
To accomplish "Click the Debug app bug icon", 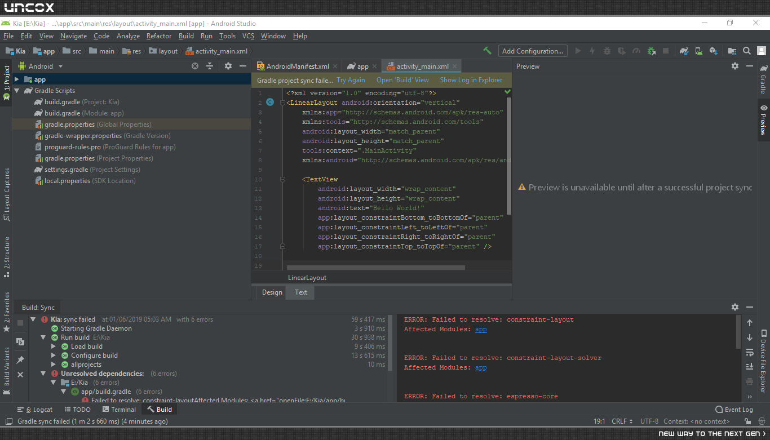I will [607, 51].
